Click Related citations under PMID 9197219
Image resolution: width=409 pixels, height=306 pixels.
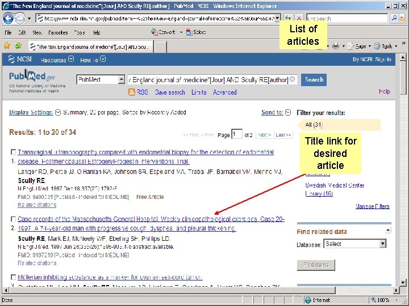coord(37,263)
